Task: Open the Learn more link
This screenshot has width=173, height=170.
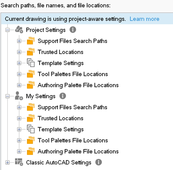Action: click(x=145, y=19)
